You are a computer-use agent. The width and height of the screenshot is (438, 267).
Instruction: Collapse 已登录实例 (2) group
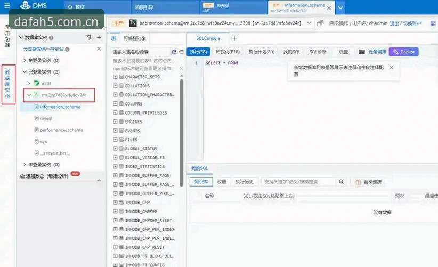pyautogui.click(x=25, y=72)
